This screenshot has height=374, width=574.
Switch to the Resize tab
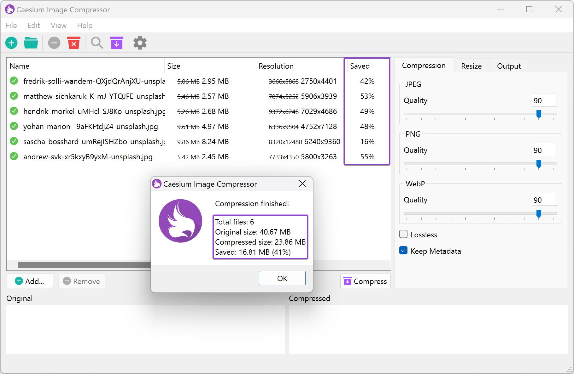click(471, 66)
